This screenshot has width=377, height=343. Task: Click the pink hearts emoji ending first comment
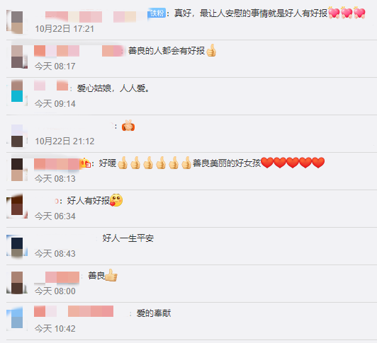347,13
